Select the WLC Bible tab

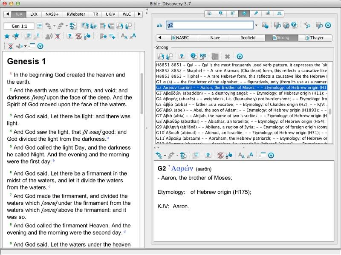pyautogui.click(x=127, y=14)
